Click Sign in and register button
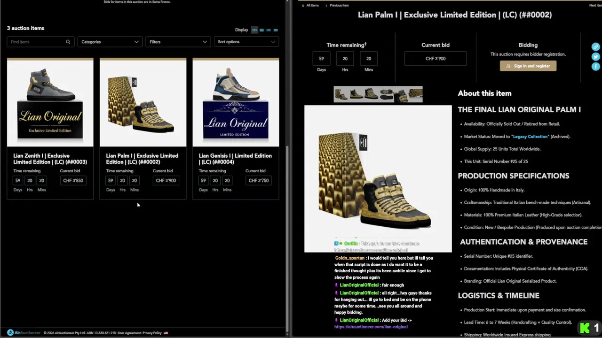The image size is (602, 338). (528, 66)
